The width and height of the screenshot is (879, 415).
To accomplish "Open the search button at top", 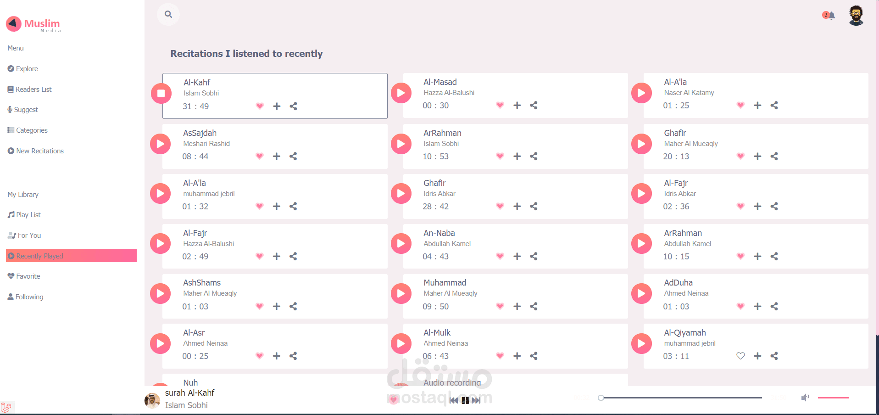I will point(168,14).
